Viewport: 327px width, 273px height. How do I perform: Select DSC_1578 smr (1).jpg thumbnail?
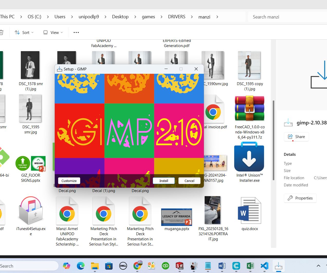pyautogui.click(x=30, y=65)
